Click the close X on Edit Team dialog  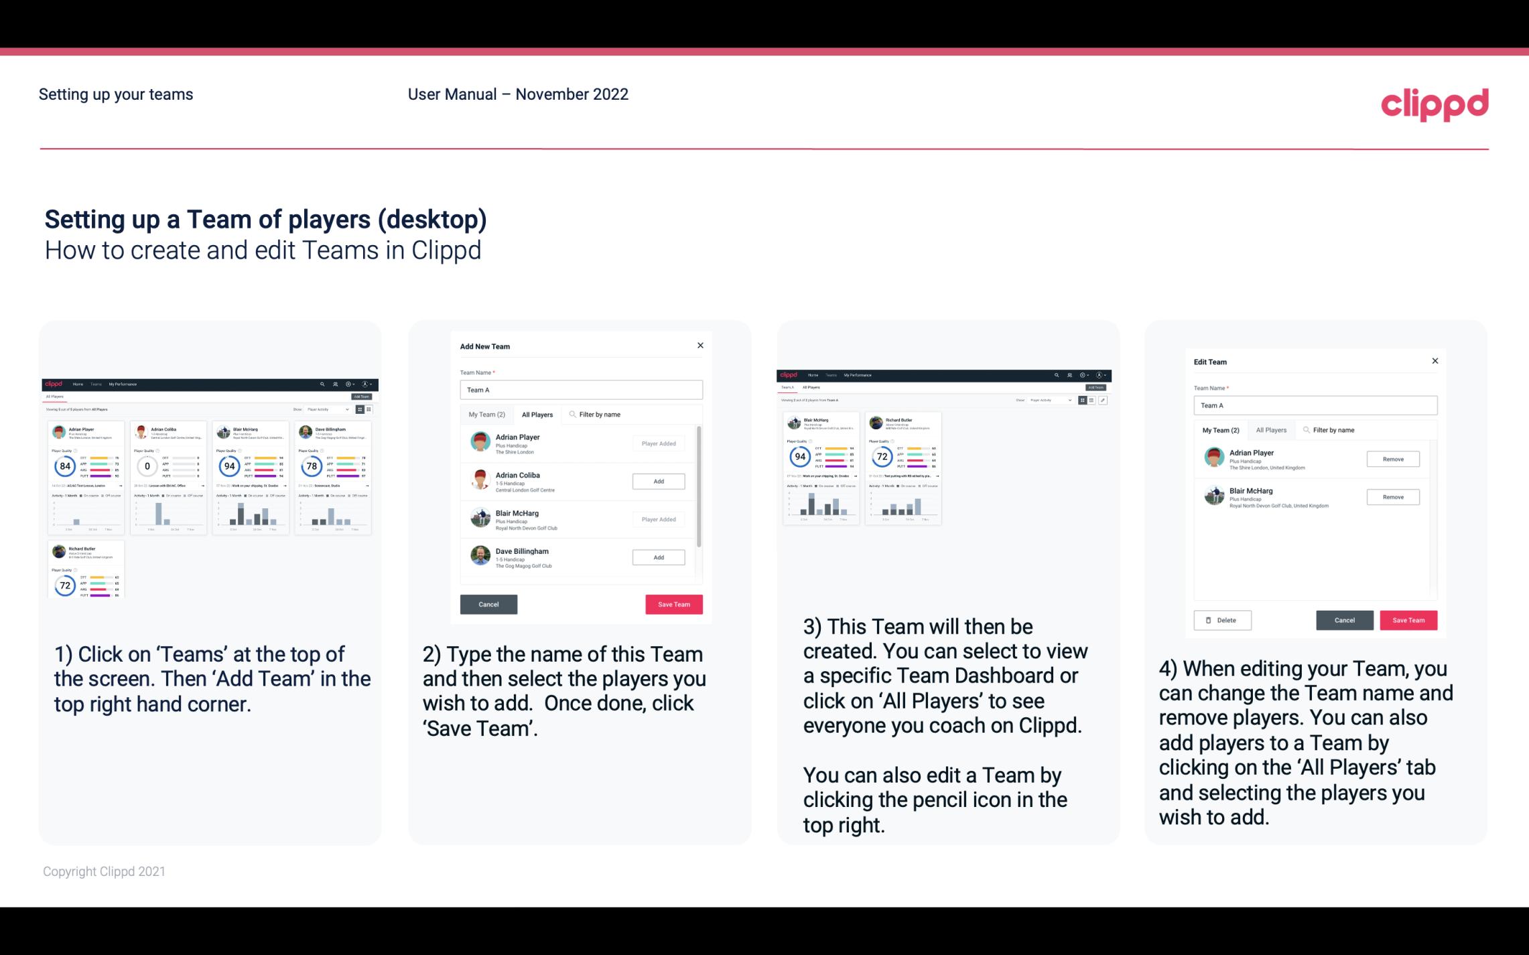click(x=1435, y=361)
